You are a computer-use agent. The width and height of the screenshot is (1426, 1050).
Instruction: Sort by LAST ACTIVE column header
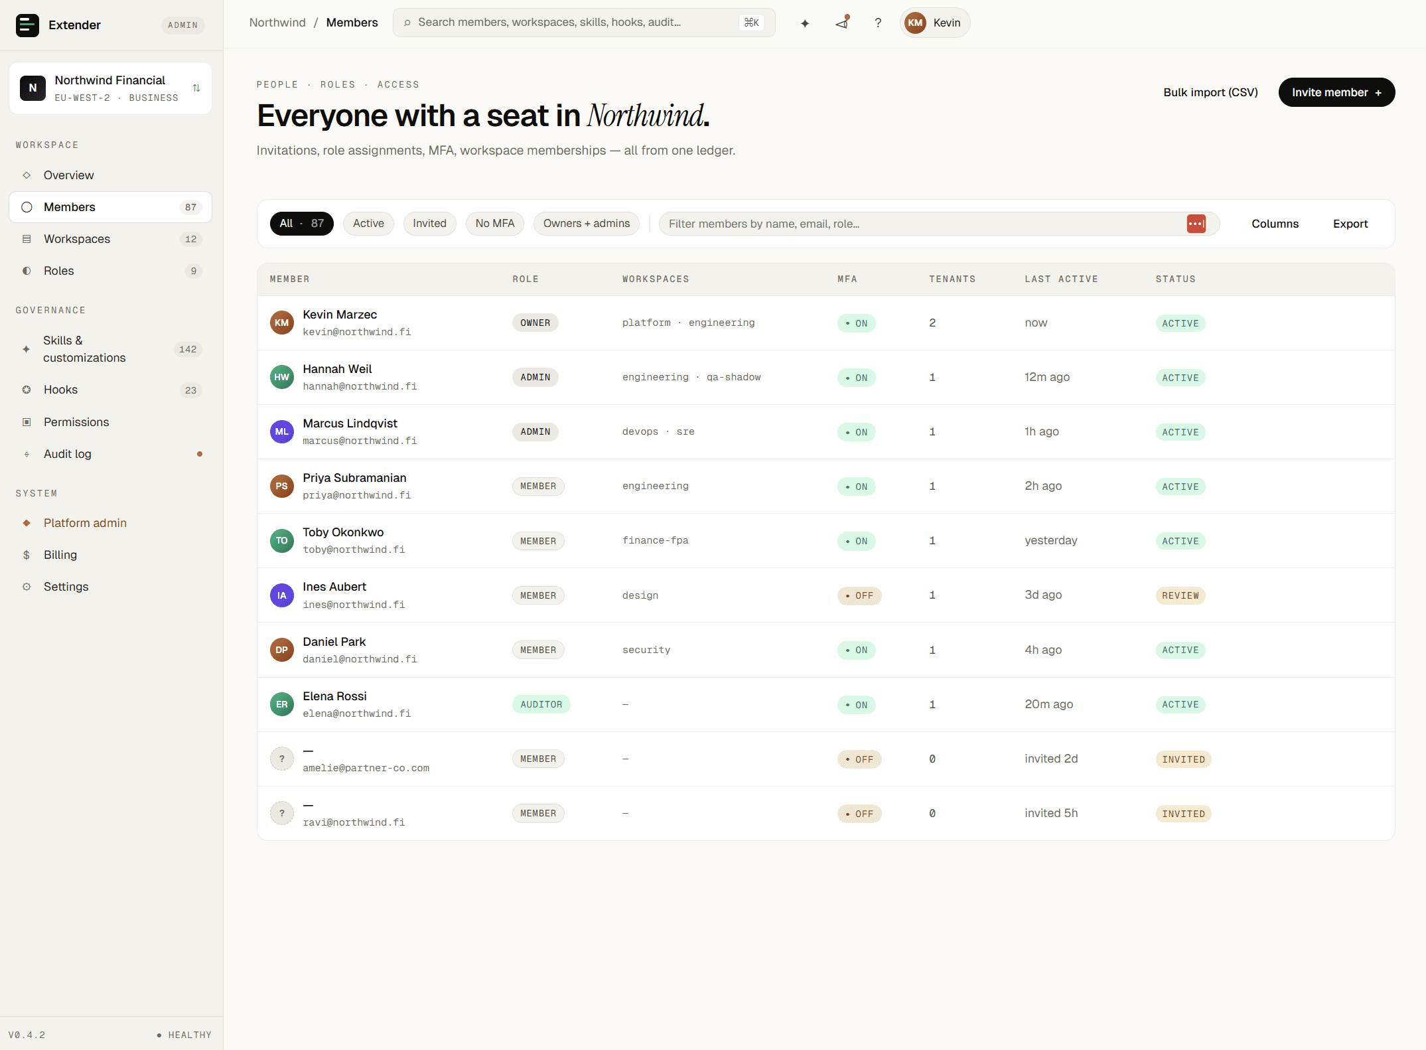pos(1061,279)
